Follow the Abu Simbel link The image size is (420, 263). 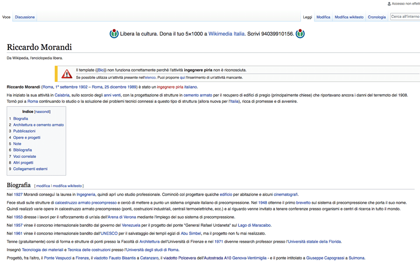[192, 233]
